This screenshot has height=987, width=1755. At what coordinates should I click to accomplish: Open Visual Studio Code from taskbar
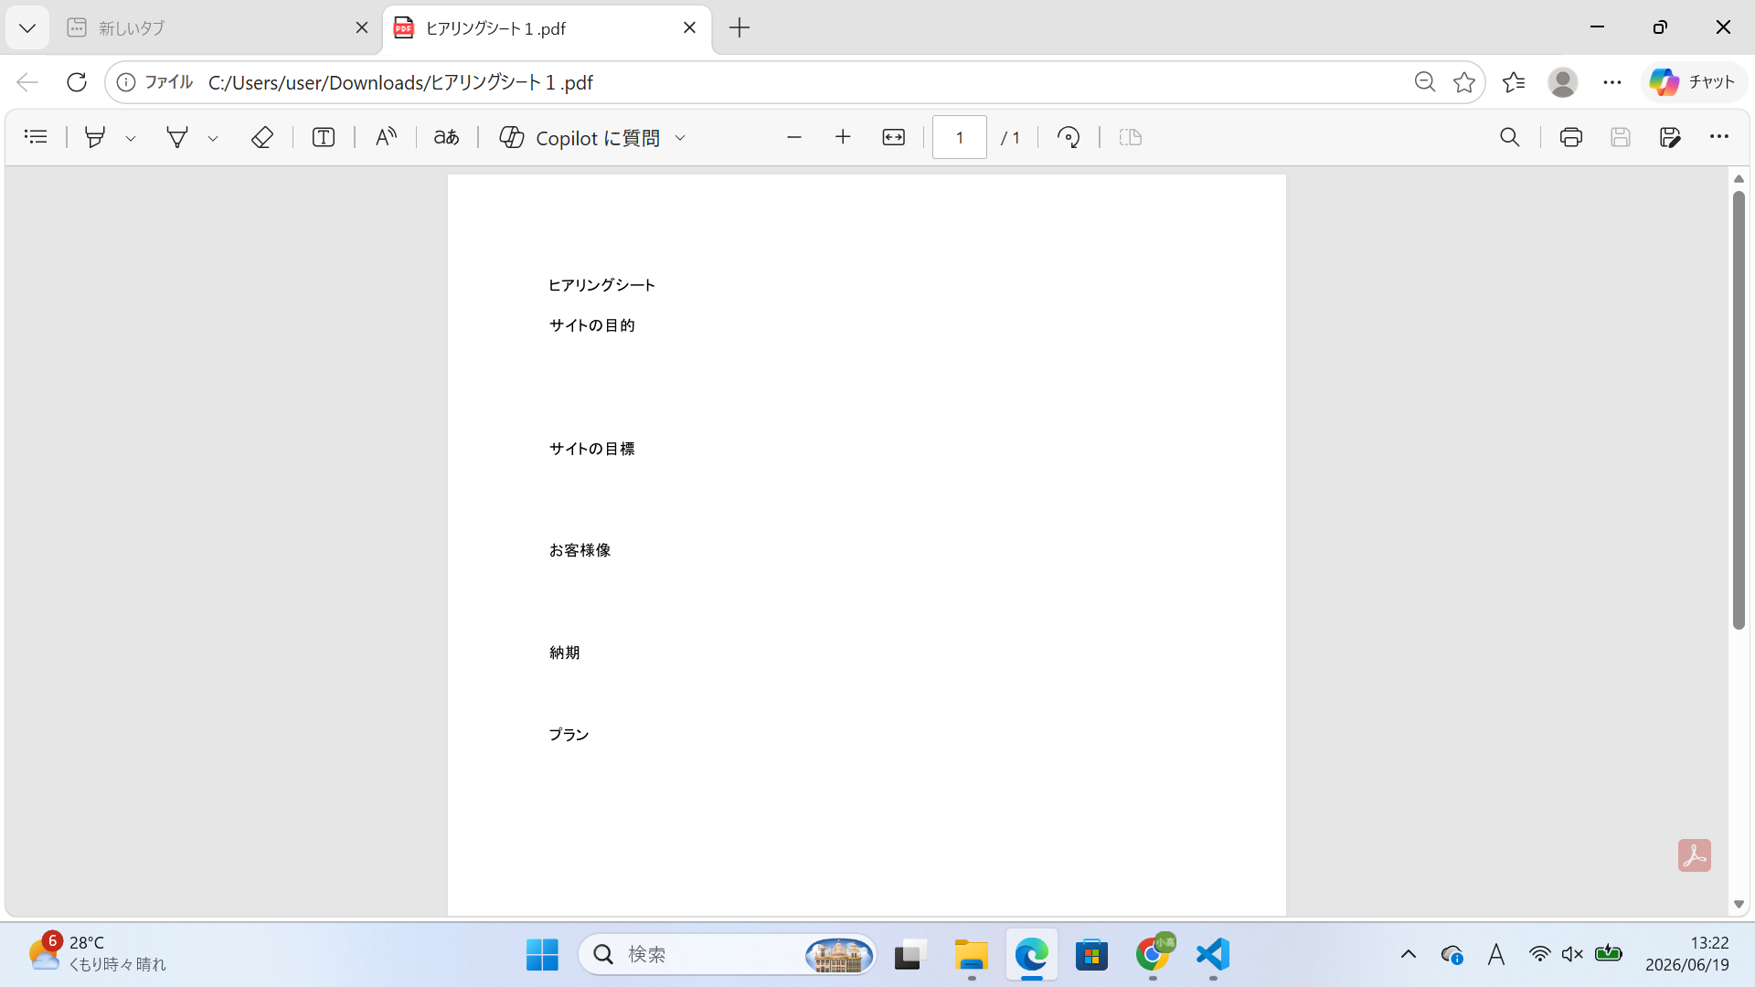click(1213, 955)
